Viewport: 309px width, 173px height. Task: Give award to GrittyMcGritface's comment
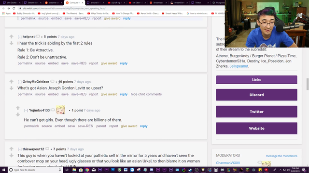pos(109,94)
